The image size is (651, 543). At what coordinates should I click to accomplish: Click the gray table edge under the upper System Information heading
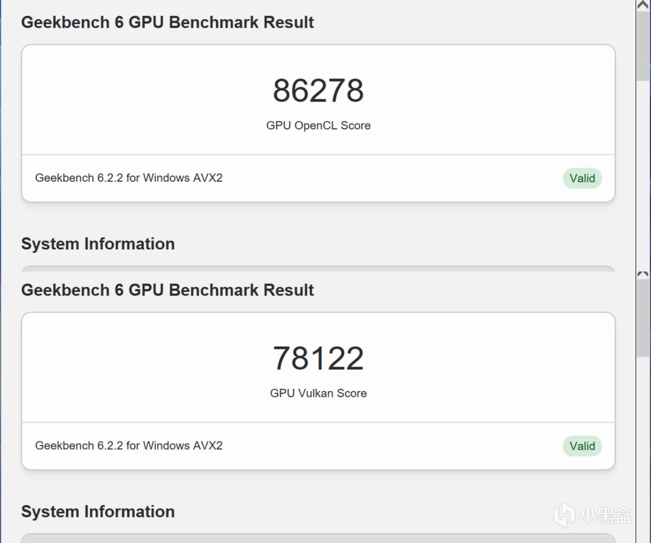pos(318,268)
